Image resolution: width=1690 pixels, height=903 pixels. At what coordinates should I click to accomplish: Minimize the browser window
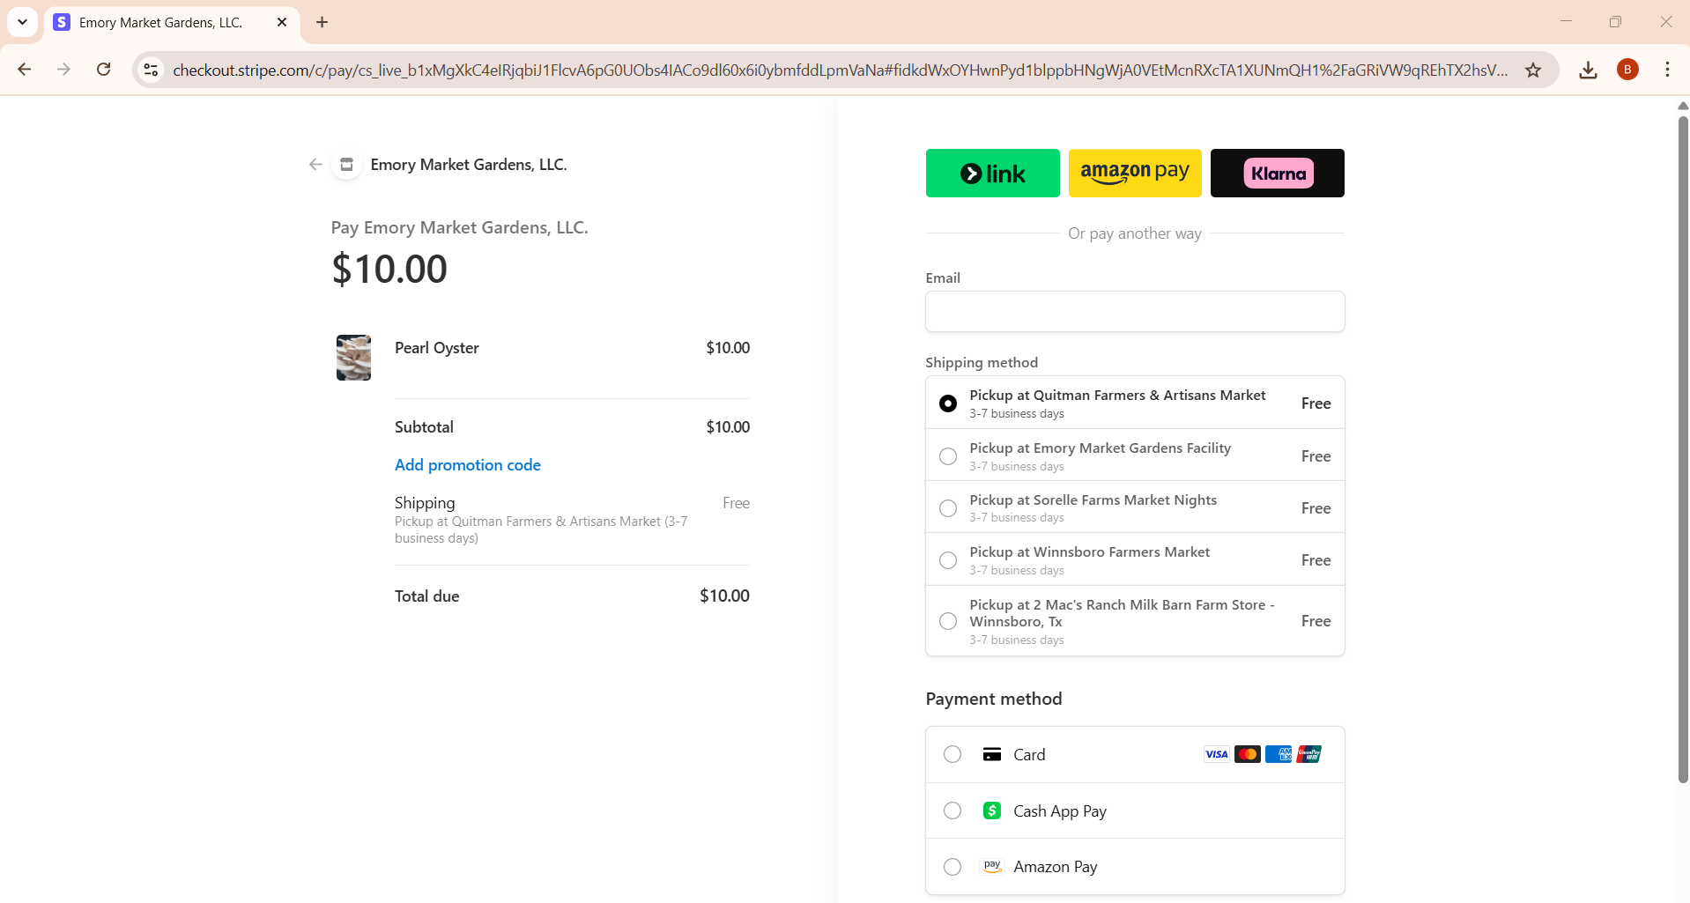click(x=1566, y=22)
